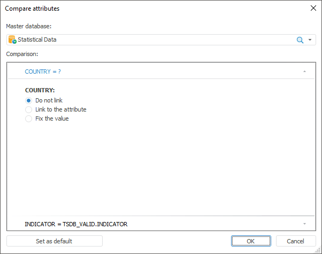The height and width of the screenshot is (254, 322).
Task: Collapse the COUNTRY section using its arrow
Action: pyautogui.click(x=304, y=71)
